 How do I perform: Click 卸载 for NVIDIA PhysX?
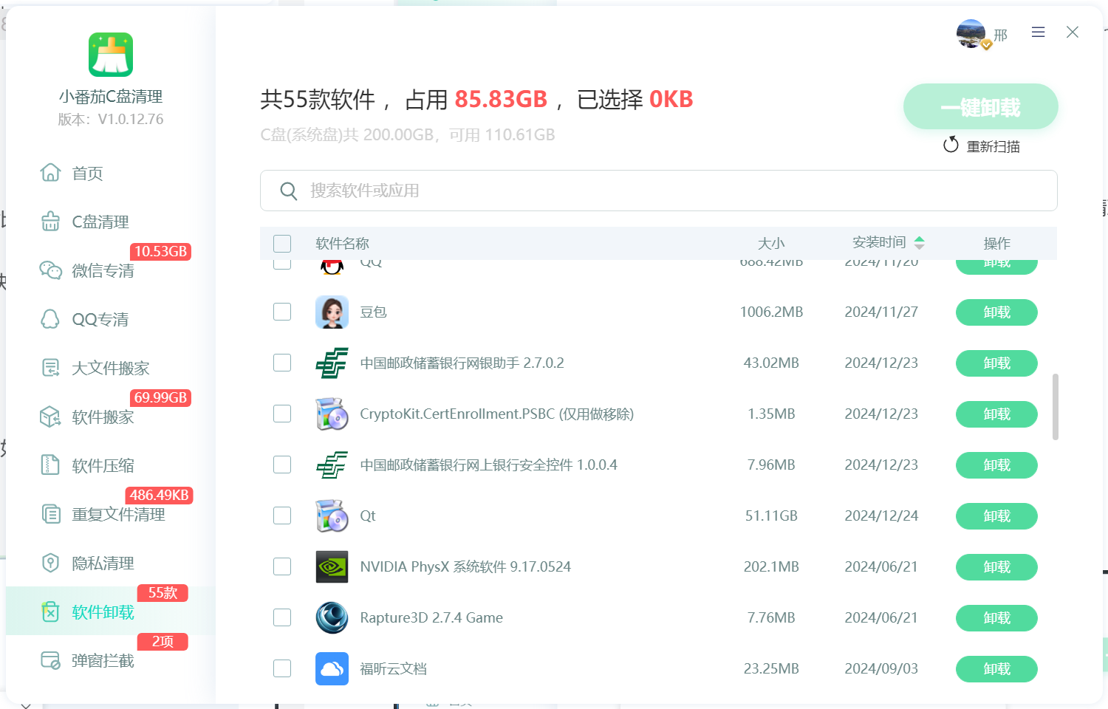point(996,567)
